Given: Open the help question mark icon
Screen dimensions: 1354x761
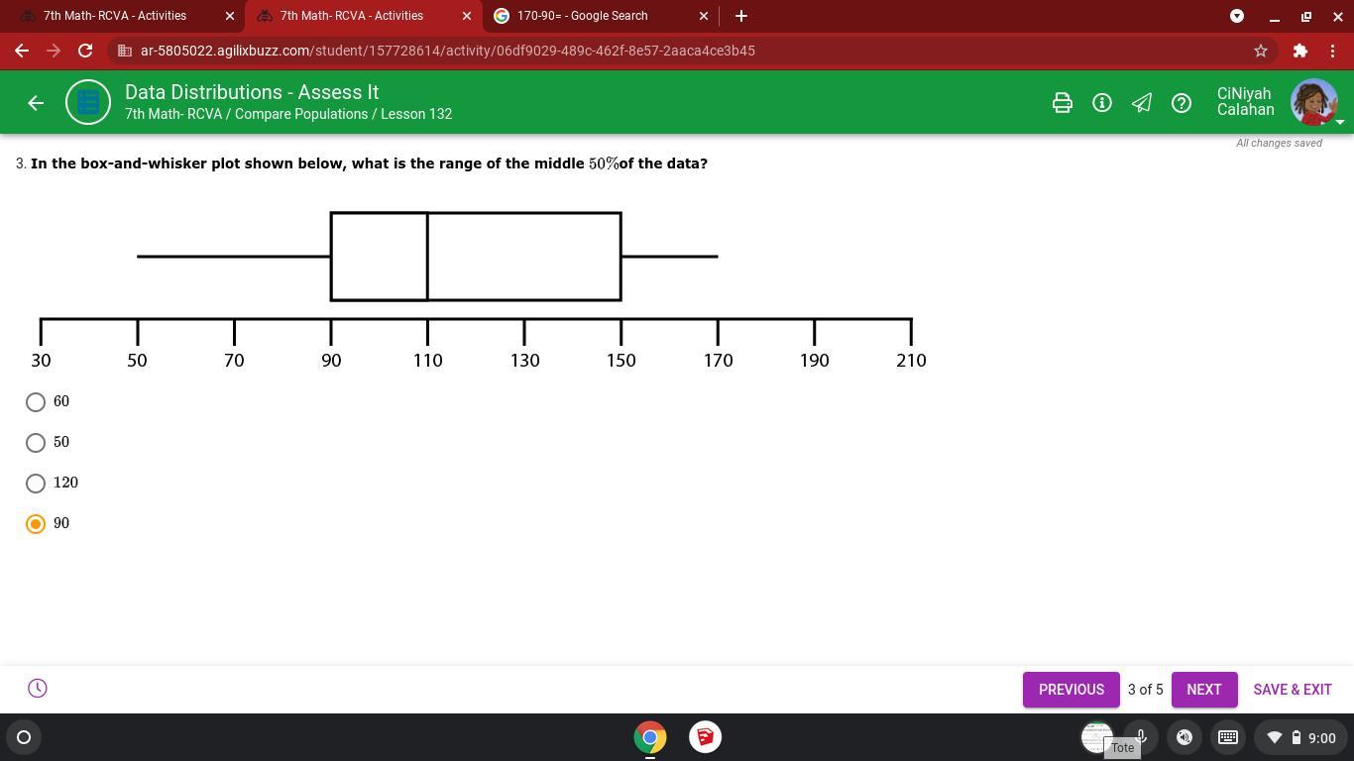Looking at the screenshot, I should [1182, 103].
